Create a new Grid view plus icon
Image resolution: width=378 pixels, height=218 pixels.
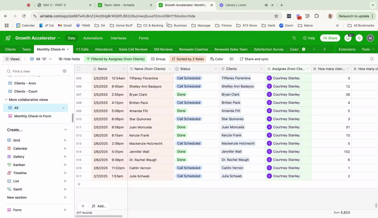coord(65,140)
